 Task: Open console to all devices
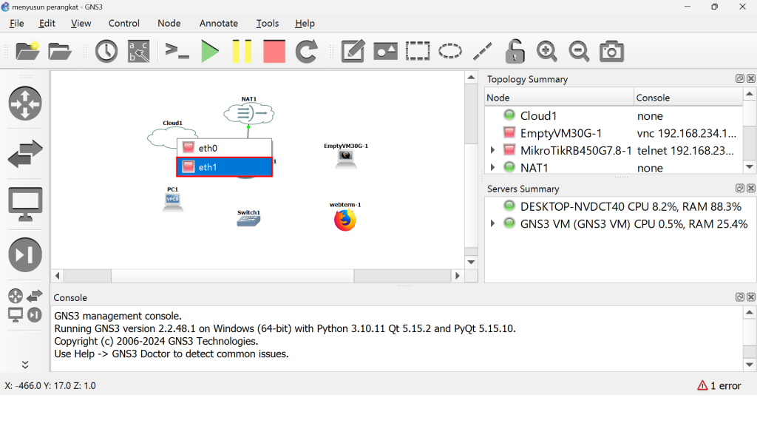coord(177,51)
